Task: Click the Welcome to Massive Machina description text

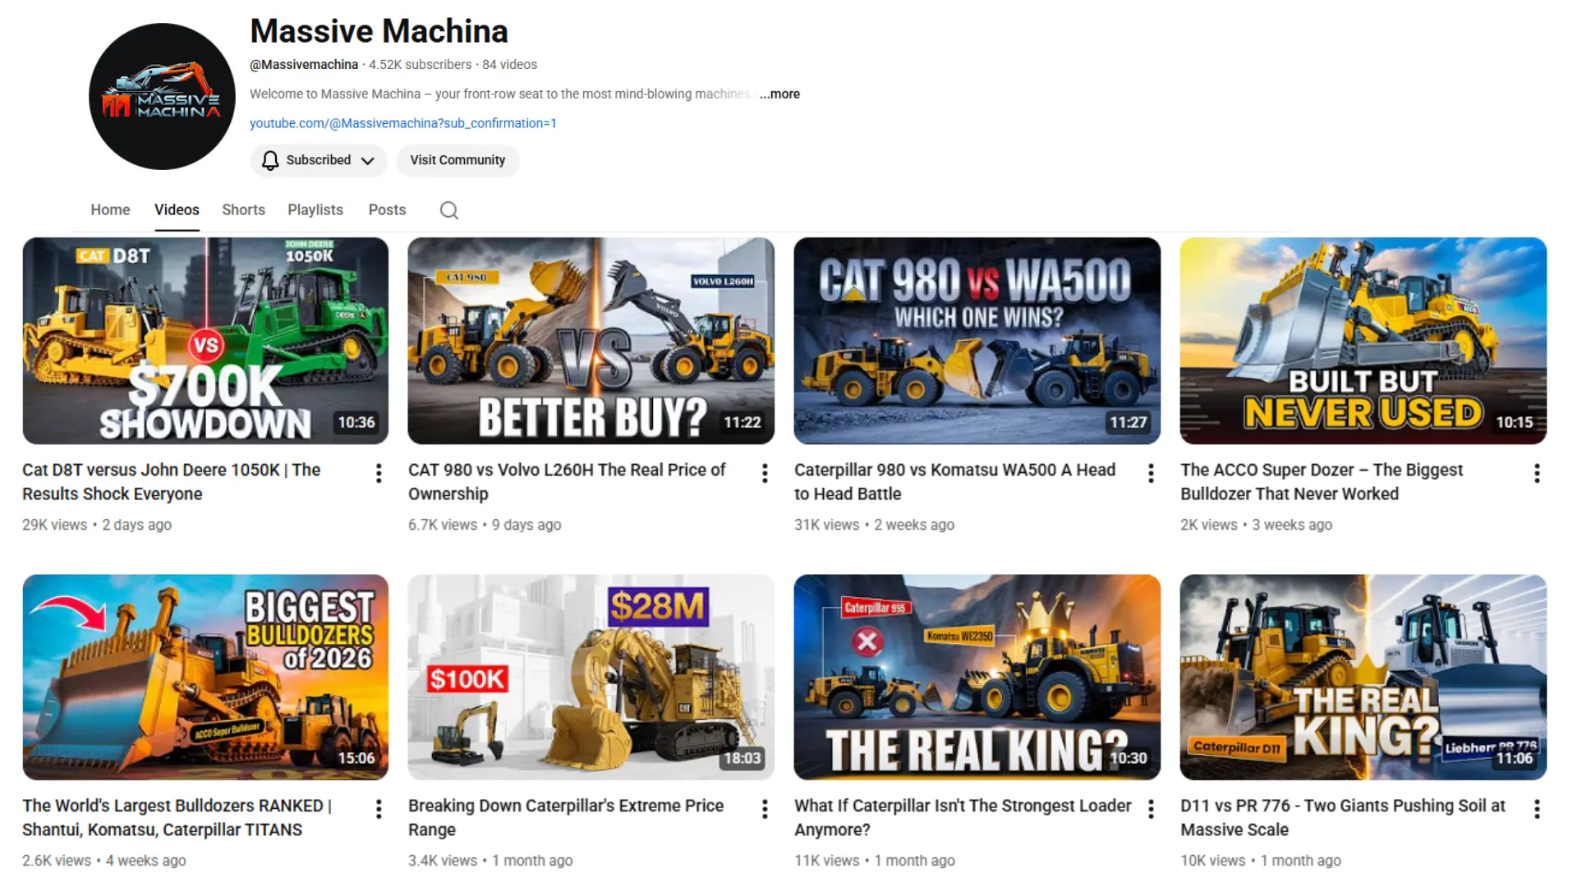Action: 499,94
